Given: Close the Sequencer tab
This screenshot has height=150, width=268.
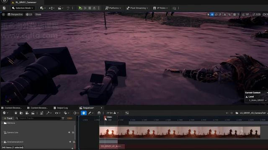Looking at the screenshot, I should [101, 108].
